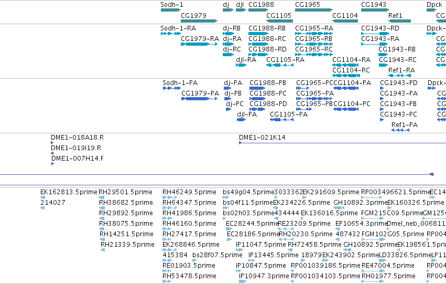Click transcript 'CG1943-RB'
The width and height of the screenshot is (446, 284).
397,49
